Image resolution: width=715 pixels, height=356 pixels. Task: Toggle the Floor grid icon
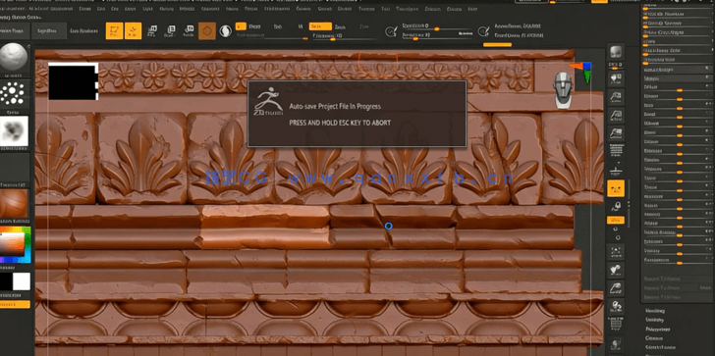pyautogui.click(x=616, y=169)
